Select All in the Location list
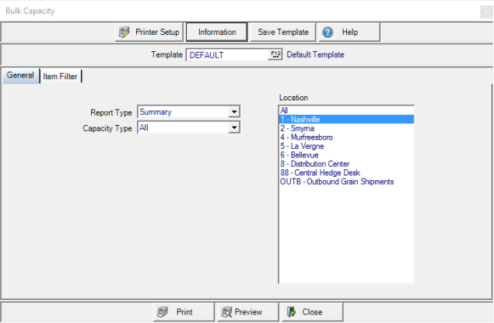494x323 pixels. click(x=285, y=111)
